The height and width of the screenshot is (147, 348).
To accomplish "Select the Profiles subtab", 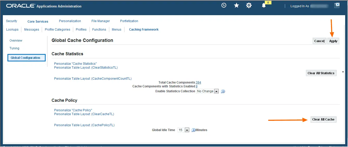I will (x=81, y=30).
